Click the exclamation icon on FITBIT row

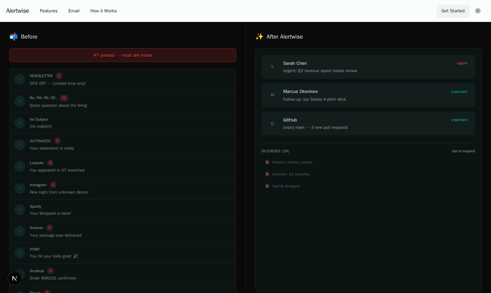[20, 253]
